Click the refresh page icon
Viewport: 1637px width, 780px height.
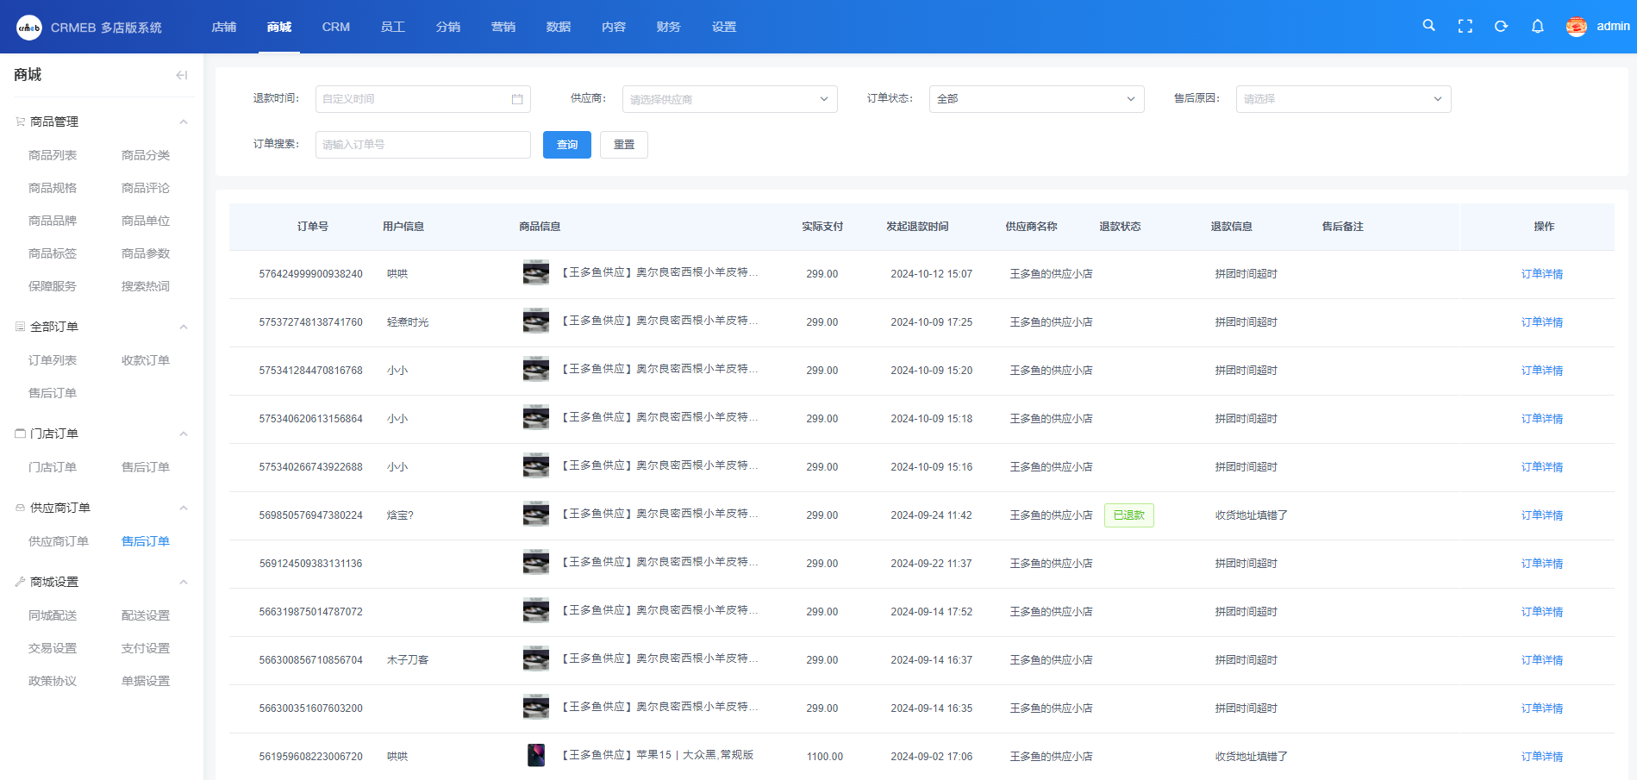1501,27
